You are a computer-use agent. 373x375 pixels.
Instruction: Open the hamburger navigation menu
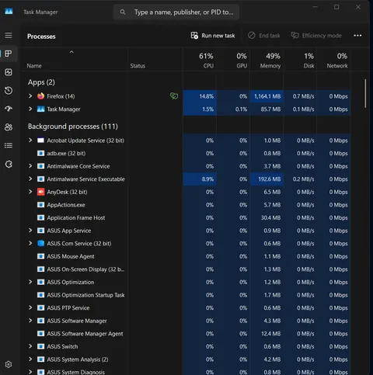click(x=9, y=35)
